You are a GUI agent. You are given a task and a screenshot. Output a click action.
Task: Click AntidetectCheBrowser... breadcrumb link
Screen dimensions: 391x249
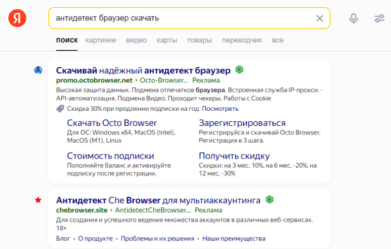(152, 210)
